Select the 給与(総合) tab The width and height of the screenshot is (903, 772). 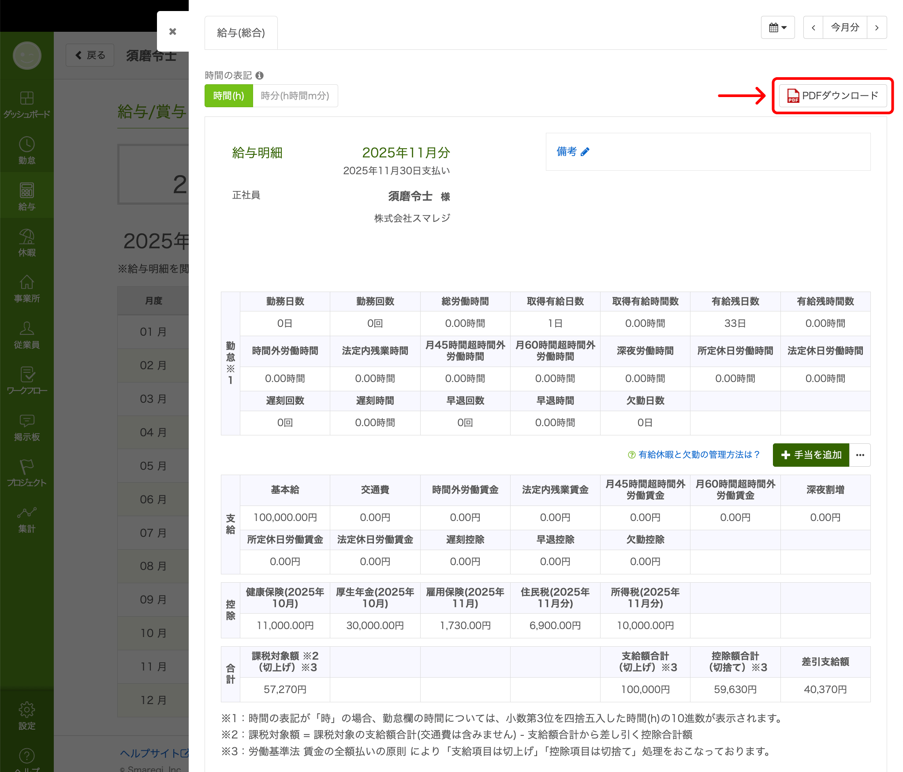coord(241,33)
